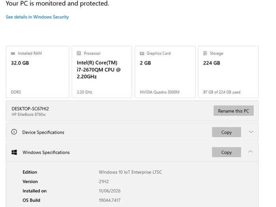Click the Storage drive icon

click(205, 53)
